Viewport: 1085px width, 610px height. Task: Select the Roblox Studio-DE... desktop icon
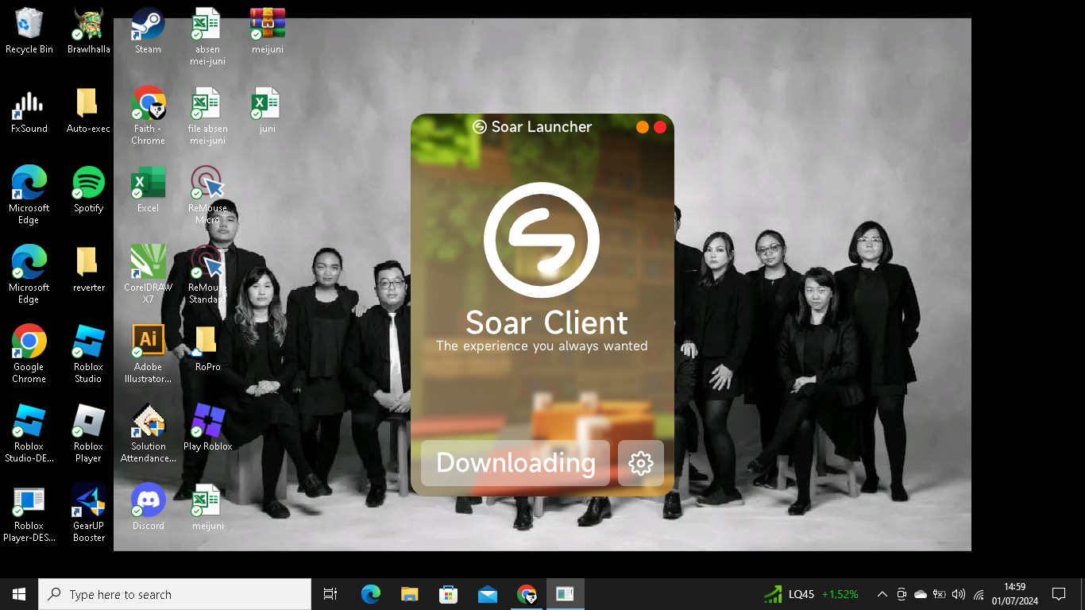[x=29, y=434]
